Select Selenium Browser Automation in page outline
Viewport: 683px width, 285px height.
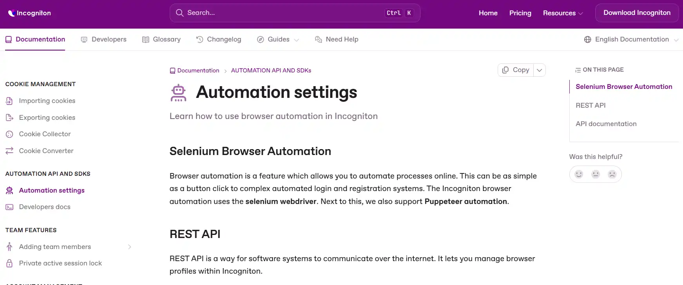point(624,87)
